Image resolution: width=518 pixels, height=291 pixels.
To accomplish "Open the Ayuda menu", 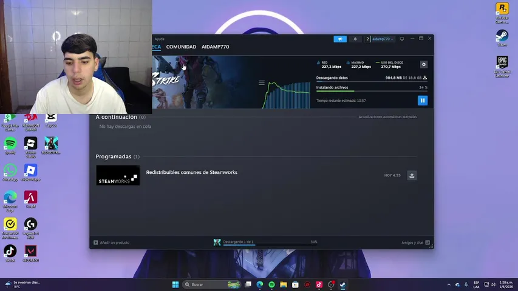I will [x=159, y=39].
